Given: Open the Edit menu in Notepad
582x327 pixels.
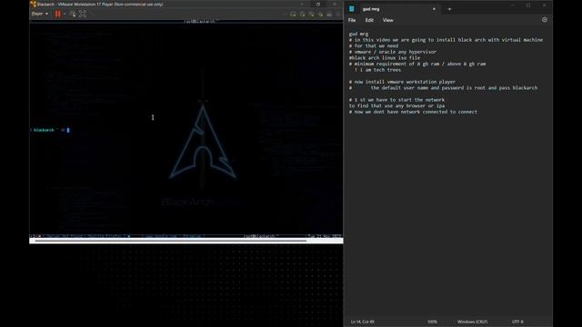Looking at the screenshot, I should pyautogui.click(x=369, y=20).
